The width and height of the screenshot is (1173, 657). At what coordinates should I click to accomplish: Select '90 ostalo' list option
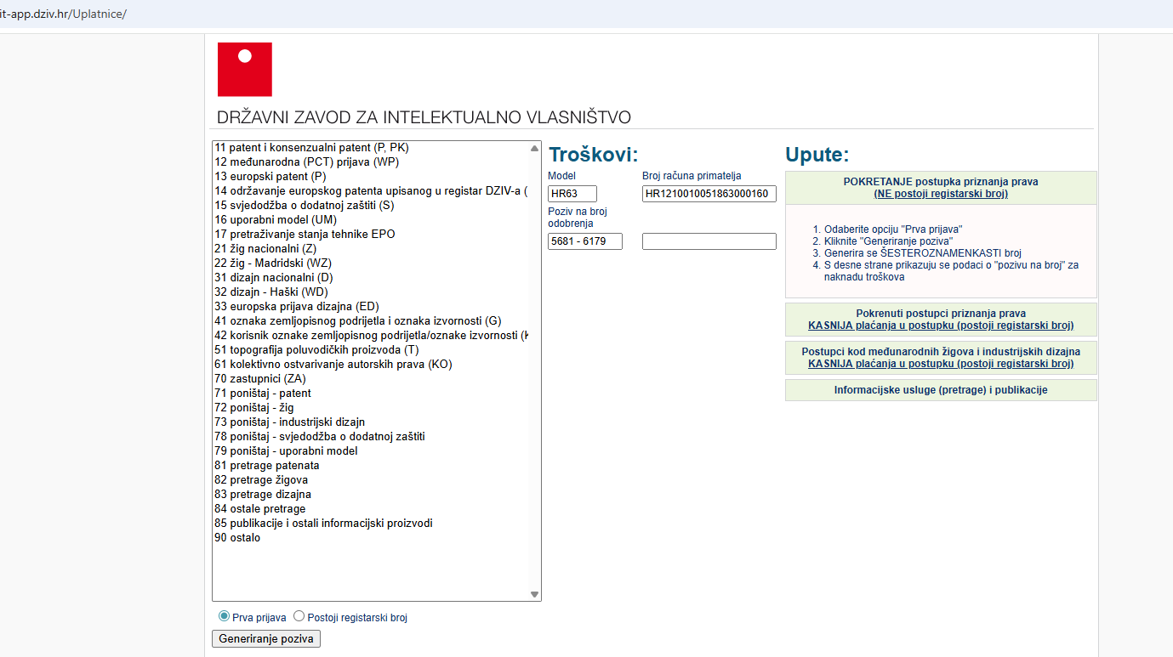tap(238, 538)
